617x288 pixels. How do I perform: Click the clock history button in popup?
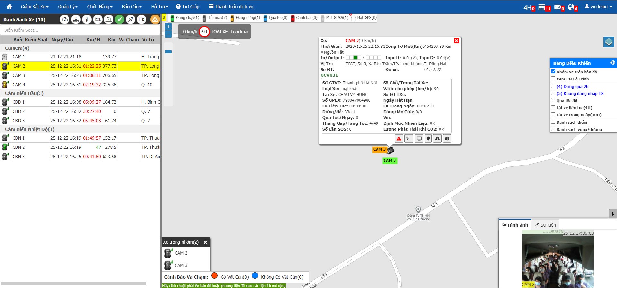[447, 139]
